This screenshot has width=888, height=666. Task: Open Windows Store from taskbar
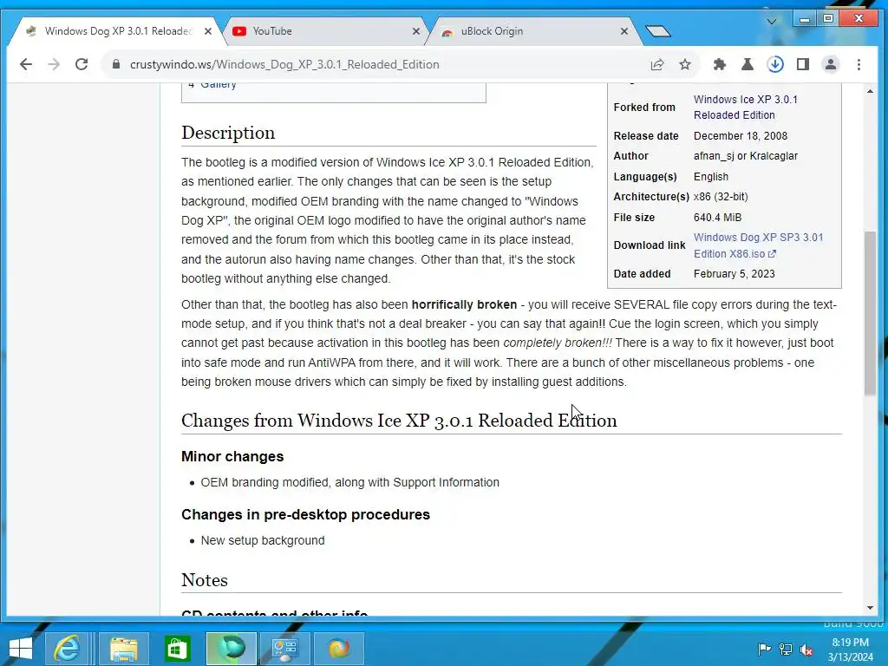point(177,649)
